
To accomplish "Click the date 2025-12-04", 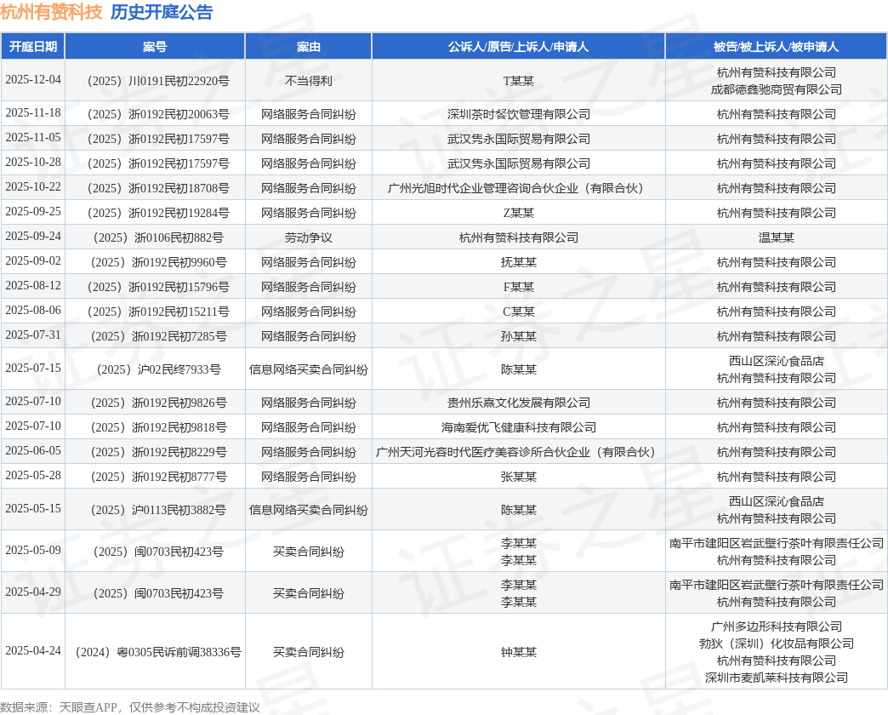I will 33,80.
